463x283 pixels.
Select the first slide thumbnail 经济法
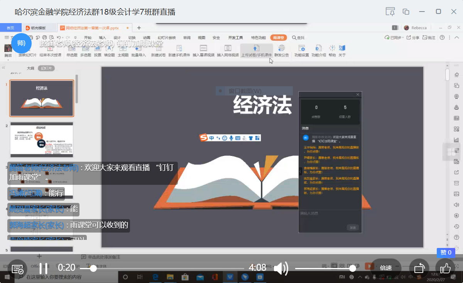pos(42,98)
